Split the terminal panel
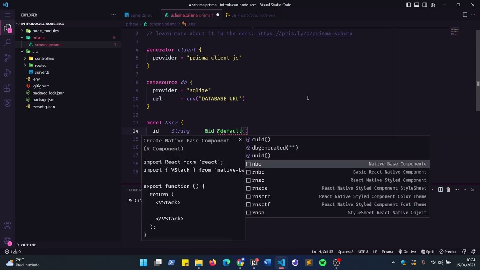 pos(440,190)
